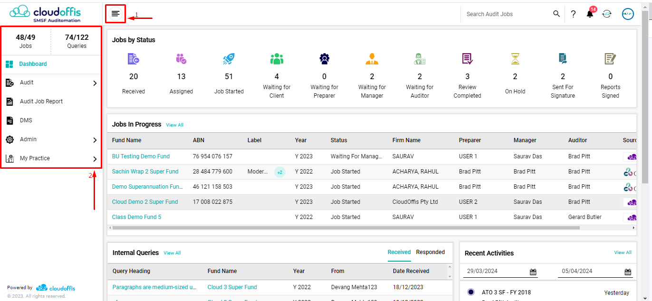Open the 74/122 Queries counter

(77, 41)
